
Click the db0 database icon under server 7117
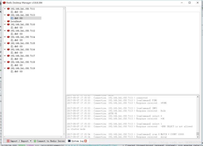tap(12, 59)
